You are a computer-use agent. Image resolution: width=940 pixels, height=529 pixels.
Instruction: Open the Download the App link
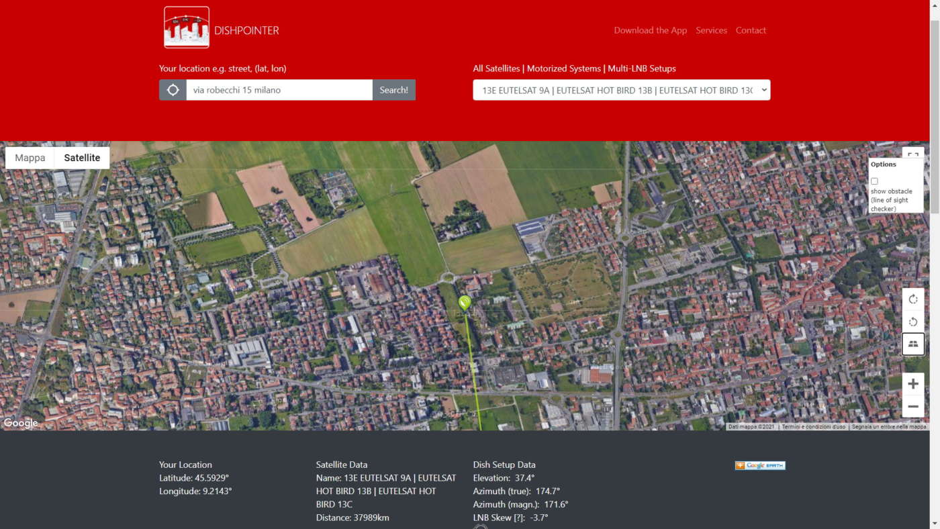pos(650,30)
